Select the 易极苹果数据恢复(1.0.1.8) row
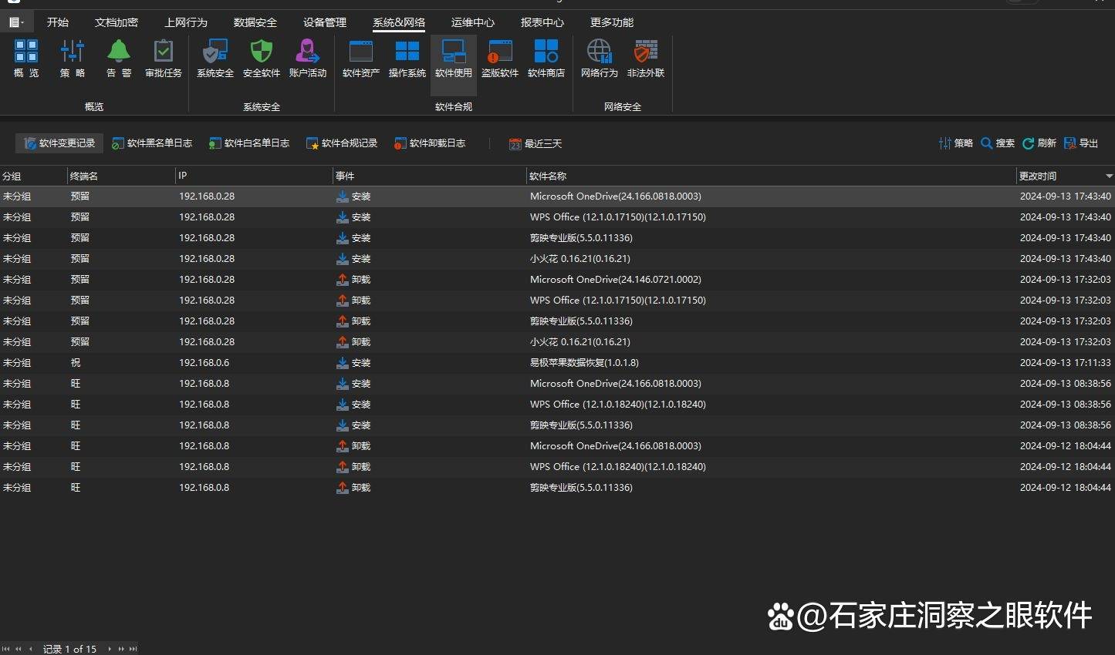Image resolution: width=1115 pixels, height=655 pixels. (x=557, y=363)
